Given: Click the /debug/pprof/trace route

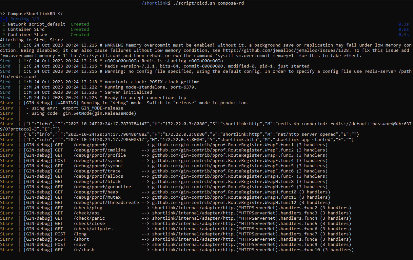Looking at the screenshot, I should coord(97,171).
